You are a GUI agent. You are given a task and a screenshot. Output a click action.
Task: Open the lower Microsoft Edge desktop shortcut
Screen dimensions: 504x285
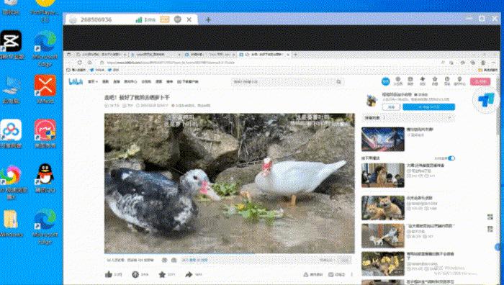tap(45, 220)
